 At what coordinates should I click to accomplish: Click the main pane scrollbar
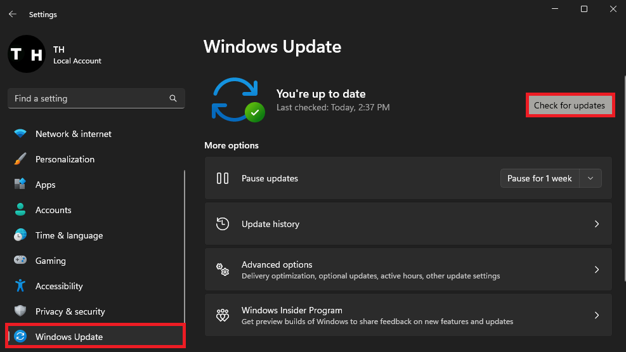coord(625,178)
